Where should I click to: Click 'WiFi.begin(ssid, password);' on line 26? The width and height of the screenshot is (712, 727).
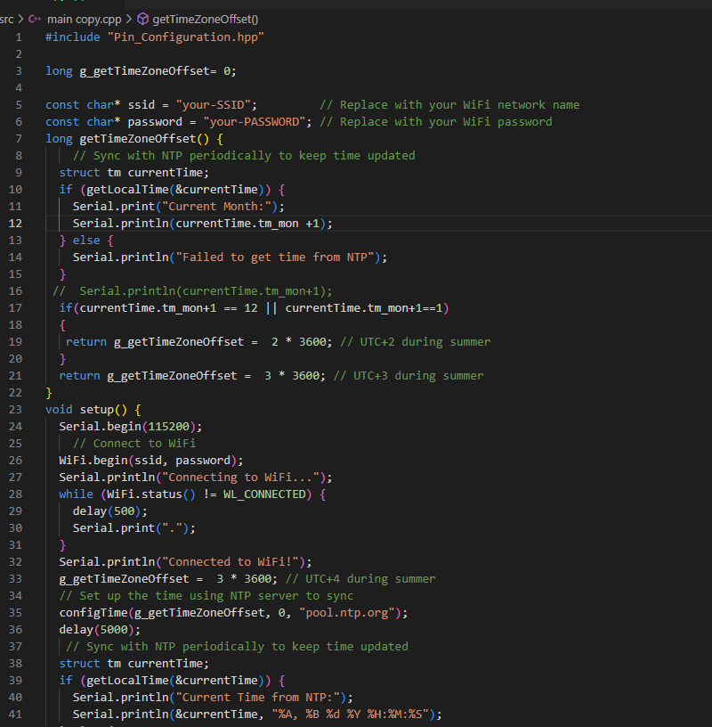click(x=151, y=461)
